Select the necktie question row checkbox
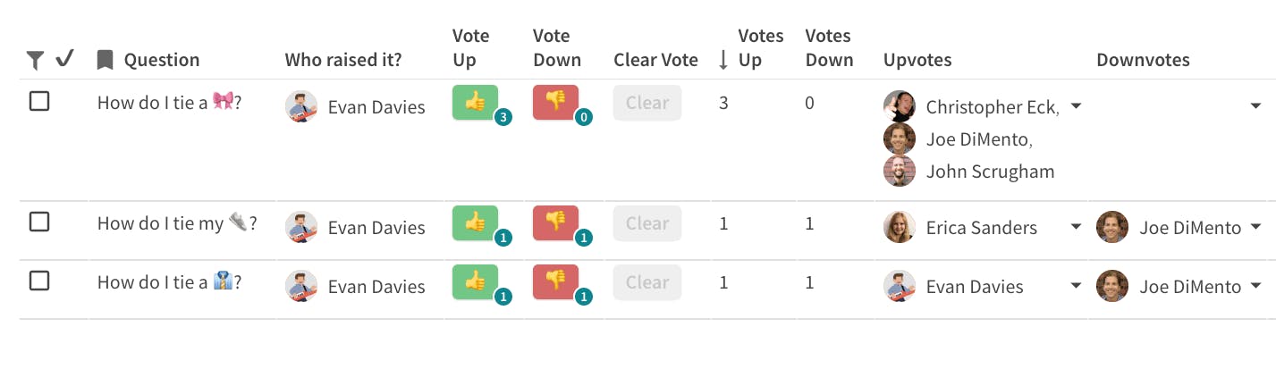 pos(39,281)
